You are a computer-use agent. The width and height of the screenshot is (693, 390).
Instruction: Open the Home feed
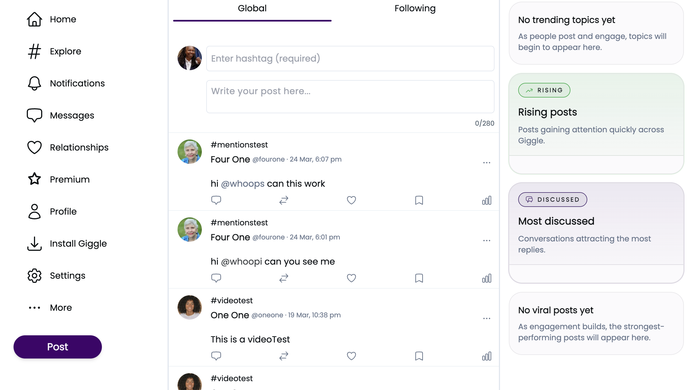tap(62, 19)
